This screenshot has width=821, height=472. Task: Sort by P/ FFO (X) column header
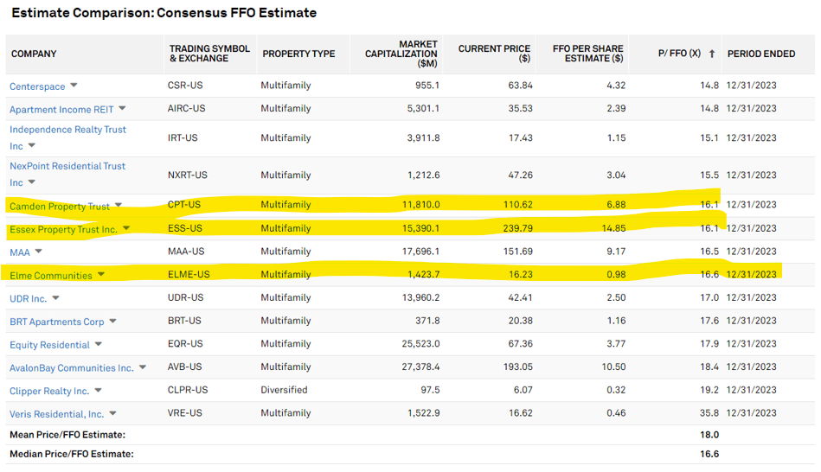[679, 54]
